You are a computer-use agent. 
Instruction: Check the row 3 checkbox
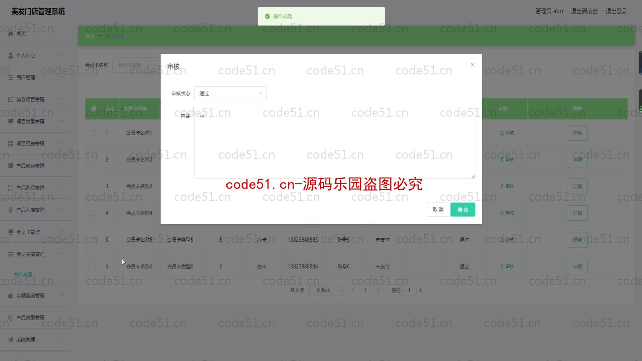(93, 187)
